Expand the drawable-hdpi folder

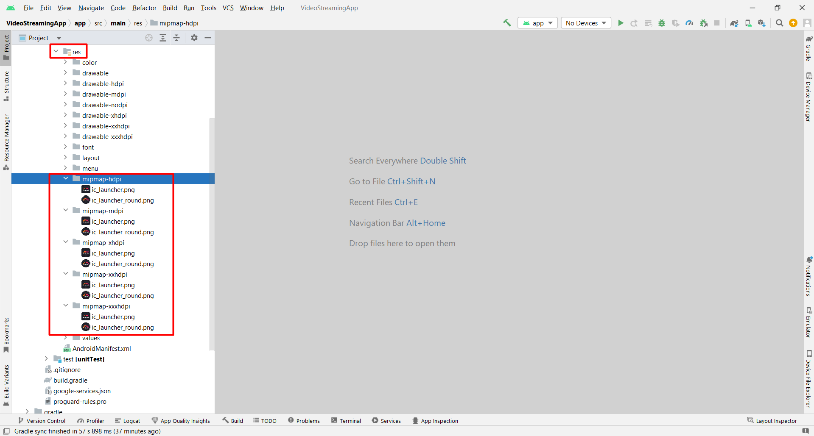[65, 83]
